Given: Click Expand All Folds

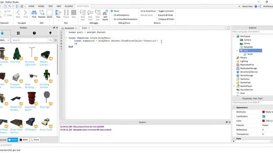Looking at the screenshot, I should click(x=166, y=15).
